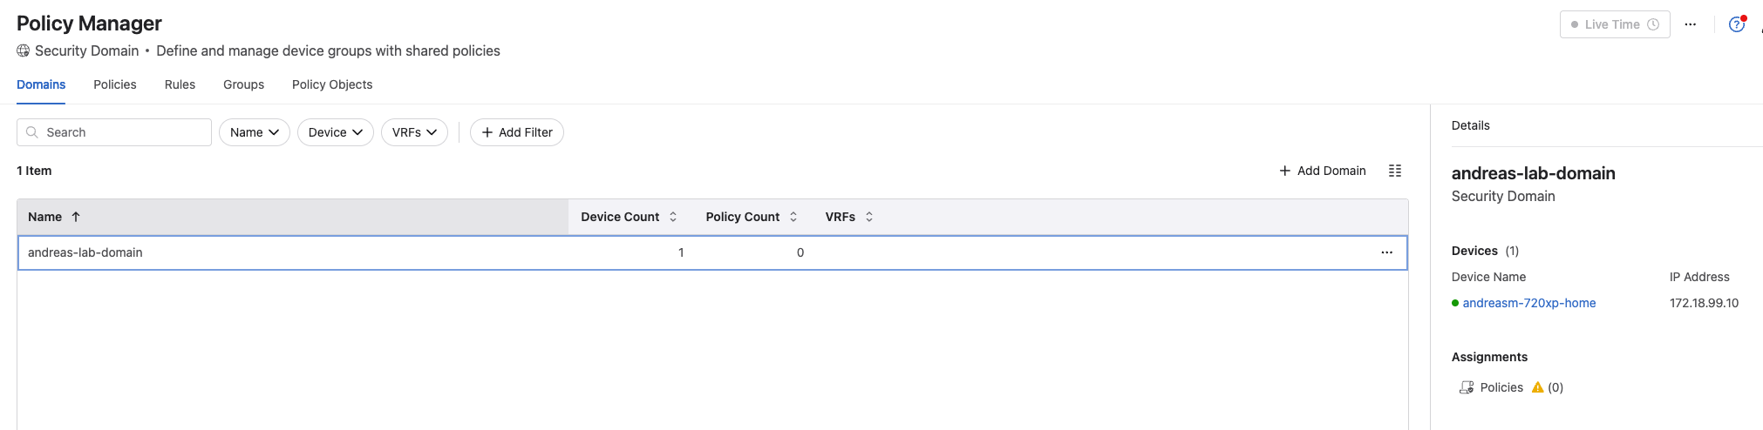Click the Policies assignment icon

click(x=1467, y=387)
